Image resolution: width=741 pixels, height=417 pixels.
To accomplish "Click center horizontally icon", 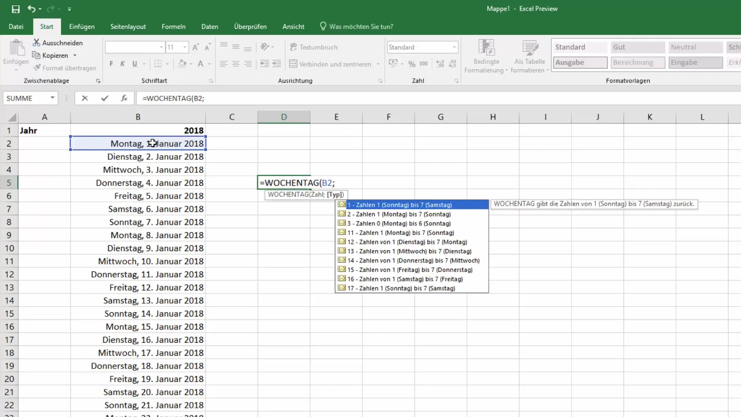I will click(x=235, y=64).
